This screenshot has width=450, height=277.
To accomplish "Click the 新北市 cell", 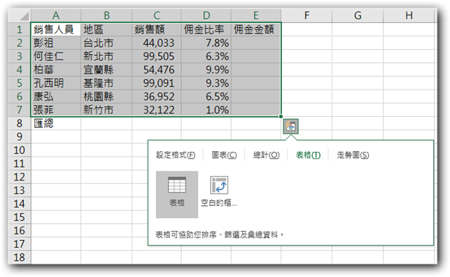I will point(106,56).
